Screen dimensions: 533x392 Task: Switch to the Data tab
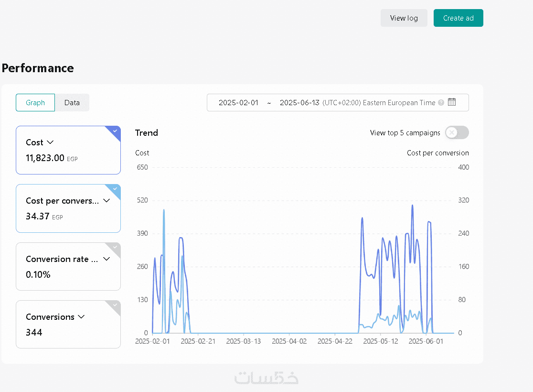pyautogui.click(x=72, y=103)
